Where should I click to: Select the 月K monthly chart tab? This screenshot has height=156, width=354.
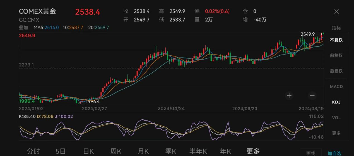tap(143, 151)
